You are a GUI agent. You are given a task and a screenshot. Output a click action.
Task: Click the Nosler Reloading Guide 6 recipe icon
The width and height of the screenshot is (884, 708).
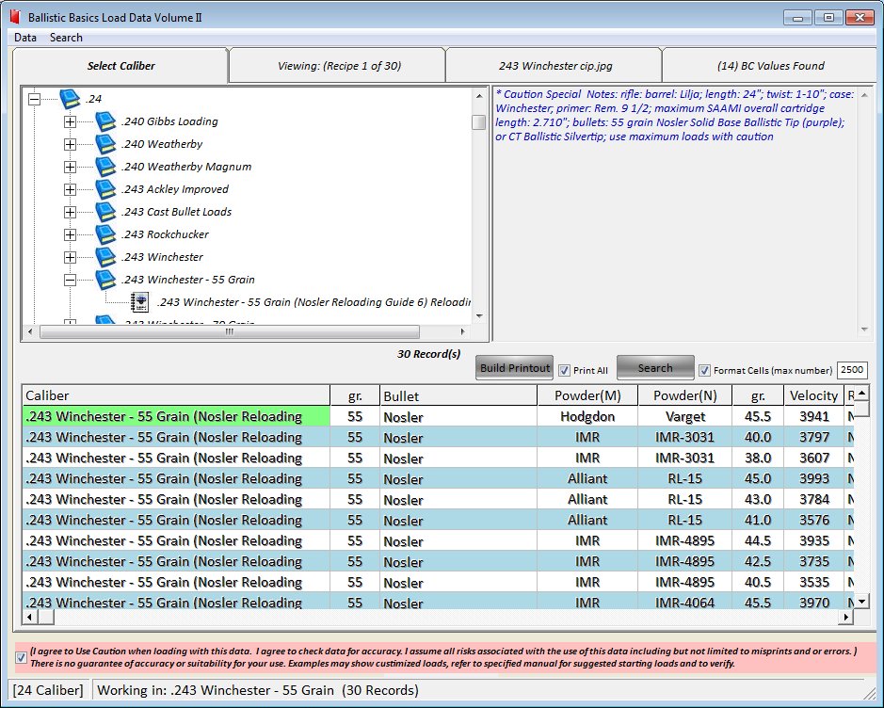[x=140, y=302]
